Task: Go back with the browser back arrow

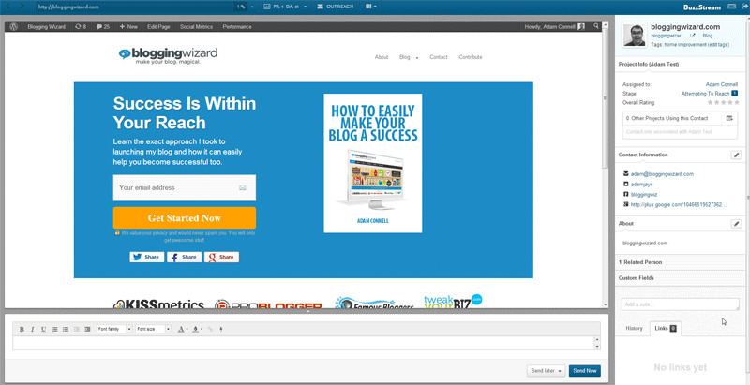Action: 7,7
